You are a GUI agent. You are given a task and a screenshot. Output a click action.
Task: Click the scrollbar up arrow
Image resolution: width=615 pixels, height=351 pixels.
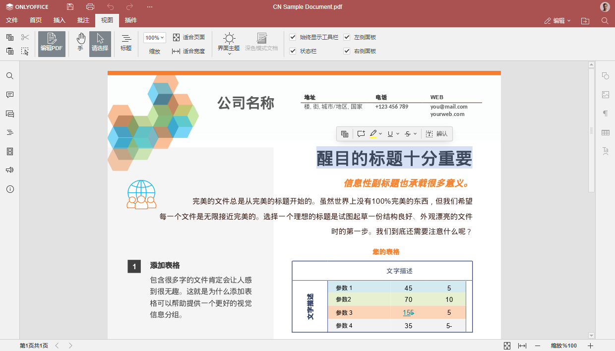point(591,64)
